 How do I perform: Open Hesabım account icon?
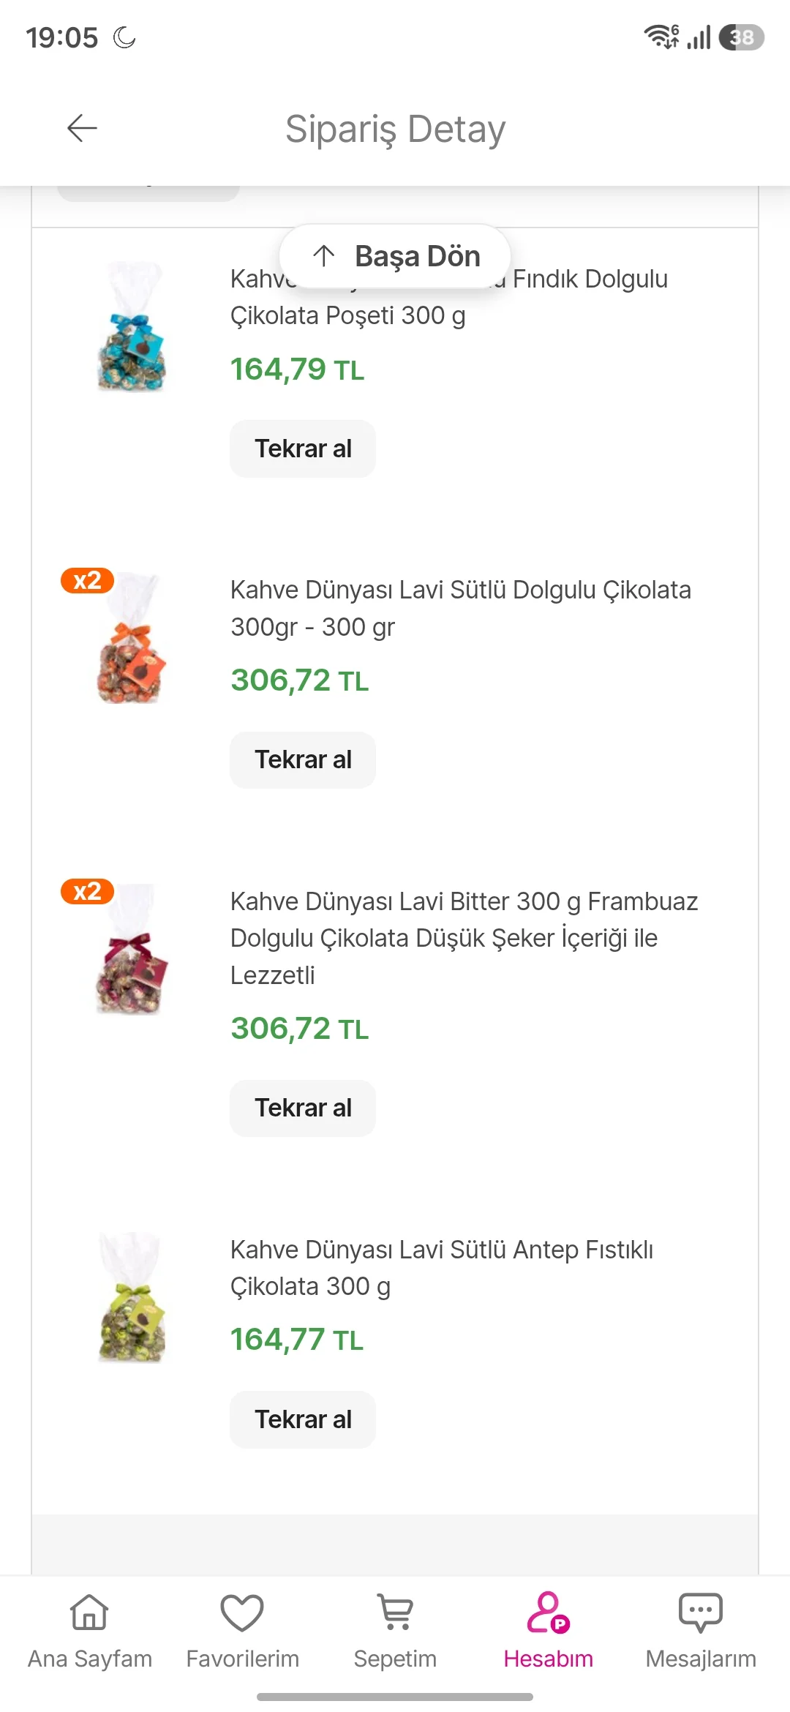(x=548, y=1612)
